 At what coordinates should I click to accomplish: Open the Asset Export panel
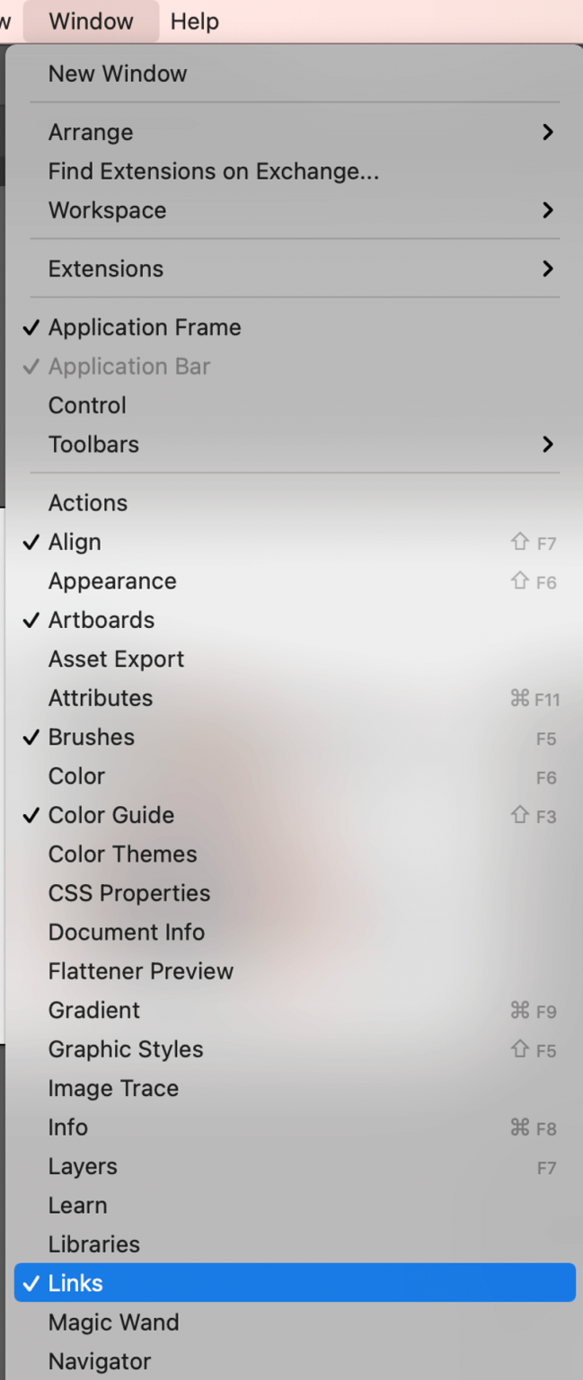tap(115, 659)
